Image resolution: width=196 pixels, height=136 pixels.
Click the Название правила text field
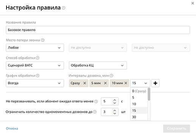click(x=98, y=30)
